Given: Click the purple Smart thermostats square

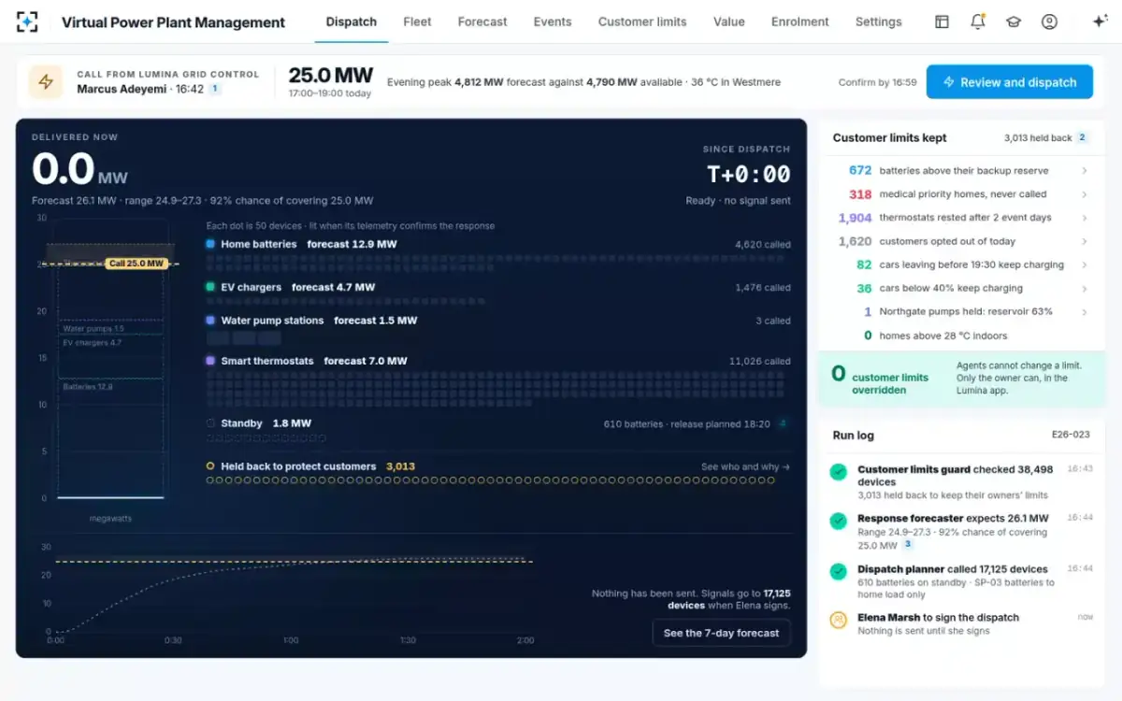Looking at the screenshot, I should point(210,361).
